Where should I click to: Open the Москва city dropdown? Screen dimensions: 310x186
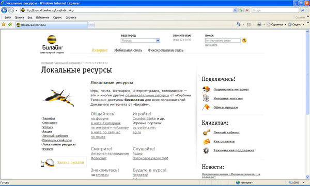point(141,40)
